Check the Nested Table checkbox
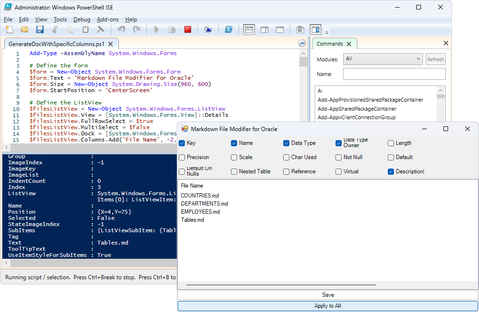The height and width of the screenshot is (312, 479). 234,171
